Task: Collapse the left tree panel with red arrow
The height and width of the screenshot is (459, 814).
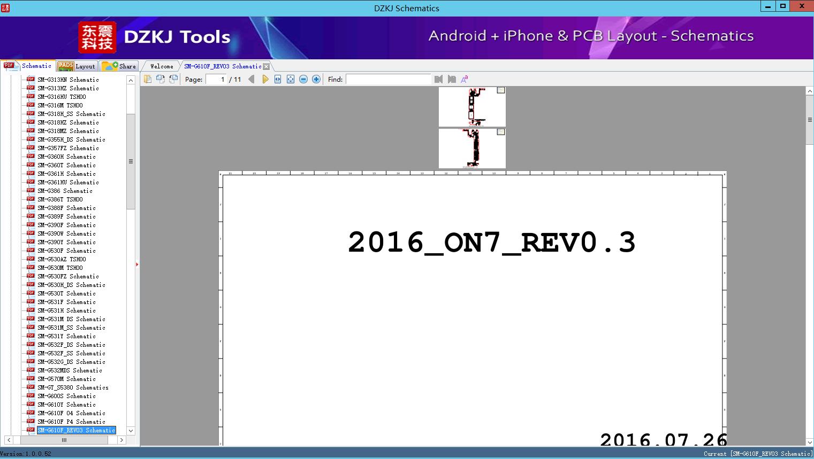Action: pos(137,264)
